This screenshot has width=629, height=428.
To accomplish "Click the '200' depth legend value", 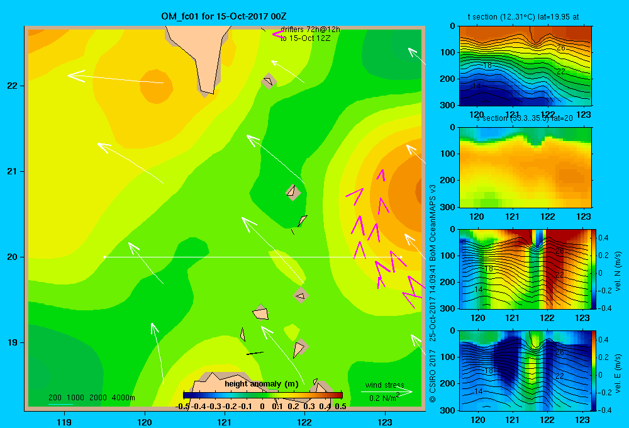I will [x=55, y=398].
